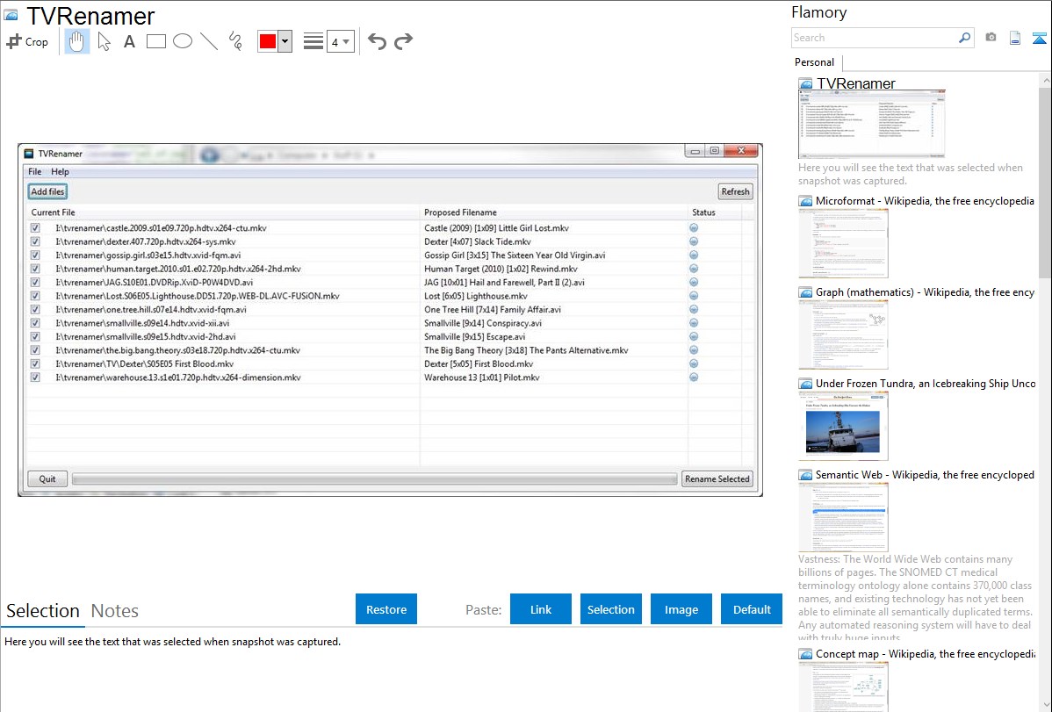Open the Microformat Wikipedia snapshot thumbnail
Screen dimensions: 1052x712
843,243
